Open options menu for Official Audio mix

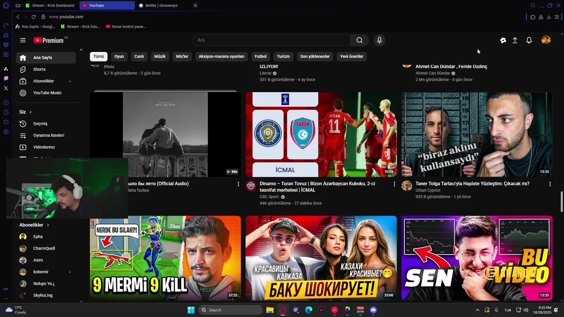point(238,184)
